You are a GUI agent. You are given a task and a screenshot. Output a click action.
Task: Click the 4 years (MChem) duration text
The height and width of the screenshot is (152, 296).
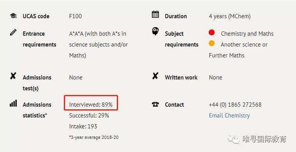230,16
